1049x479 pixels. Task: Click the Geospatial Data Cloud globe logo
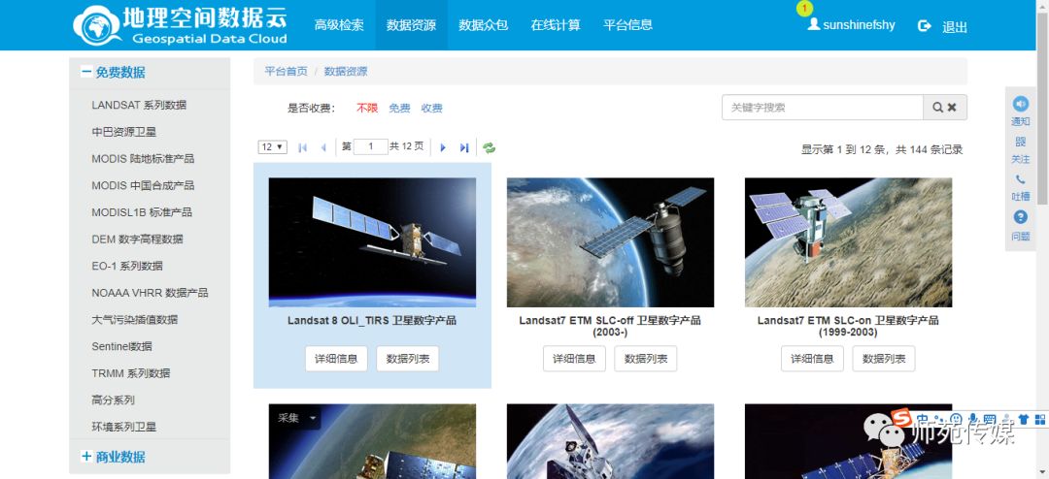coord(97,24)
